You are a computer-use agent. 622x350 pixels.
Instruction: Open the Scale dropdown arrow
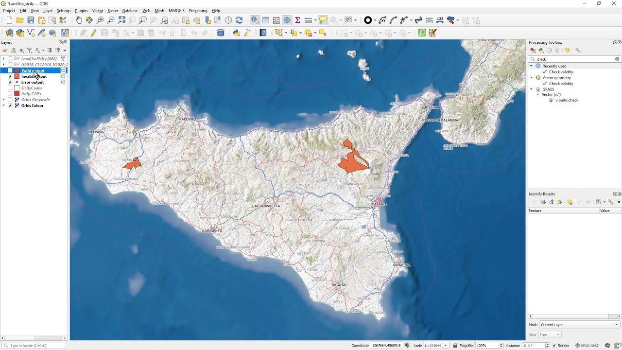(x=446, y=346)
